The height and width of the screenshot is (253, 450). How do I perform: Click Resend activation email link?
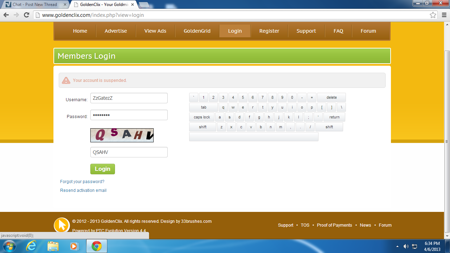tap(83, 190)
